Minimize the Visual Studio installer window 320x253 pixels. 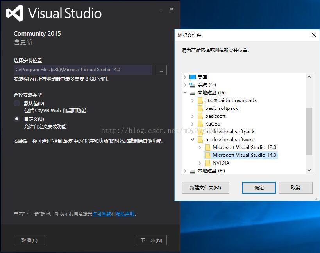point(161,9)
